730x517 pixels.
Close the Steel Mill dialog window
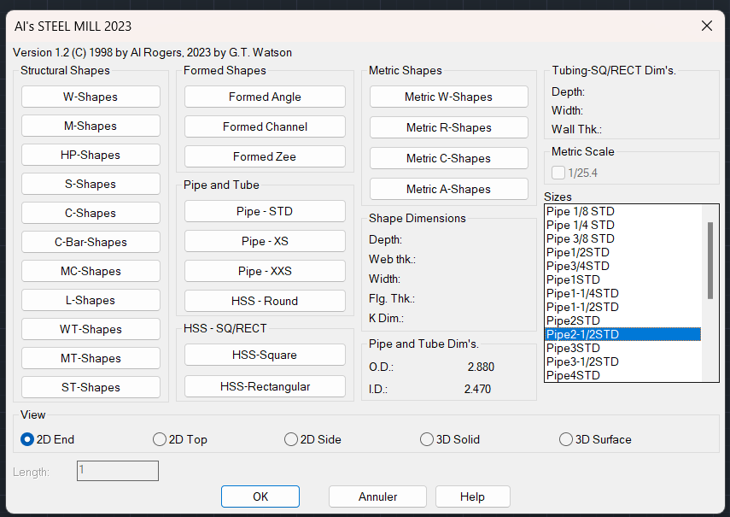tap(707, 26)
